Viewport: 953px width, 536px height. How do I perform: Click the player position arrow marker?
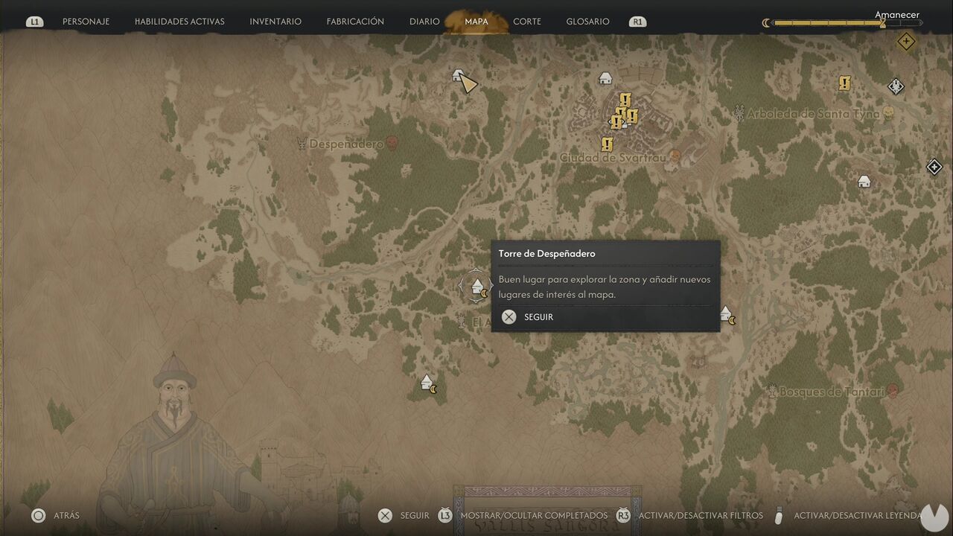[468, 83]
